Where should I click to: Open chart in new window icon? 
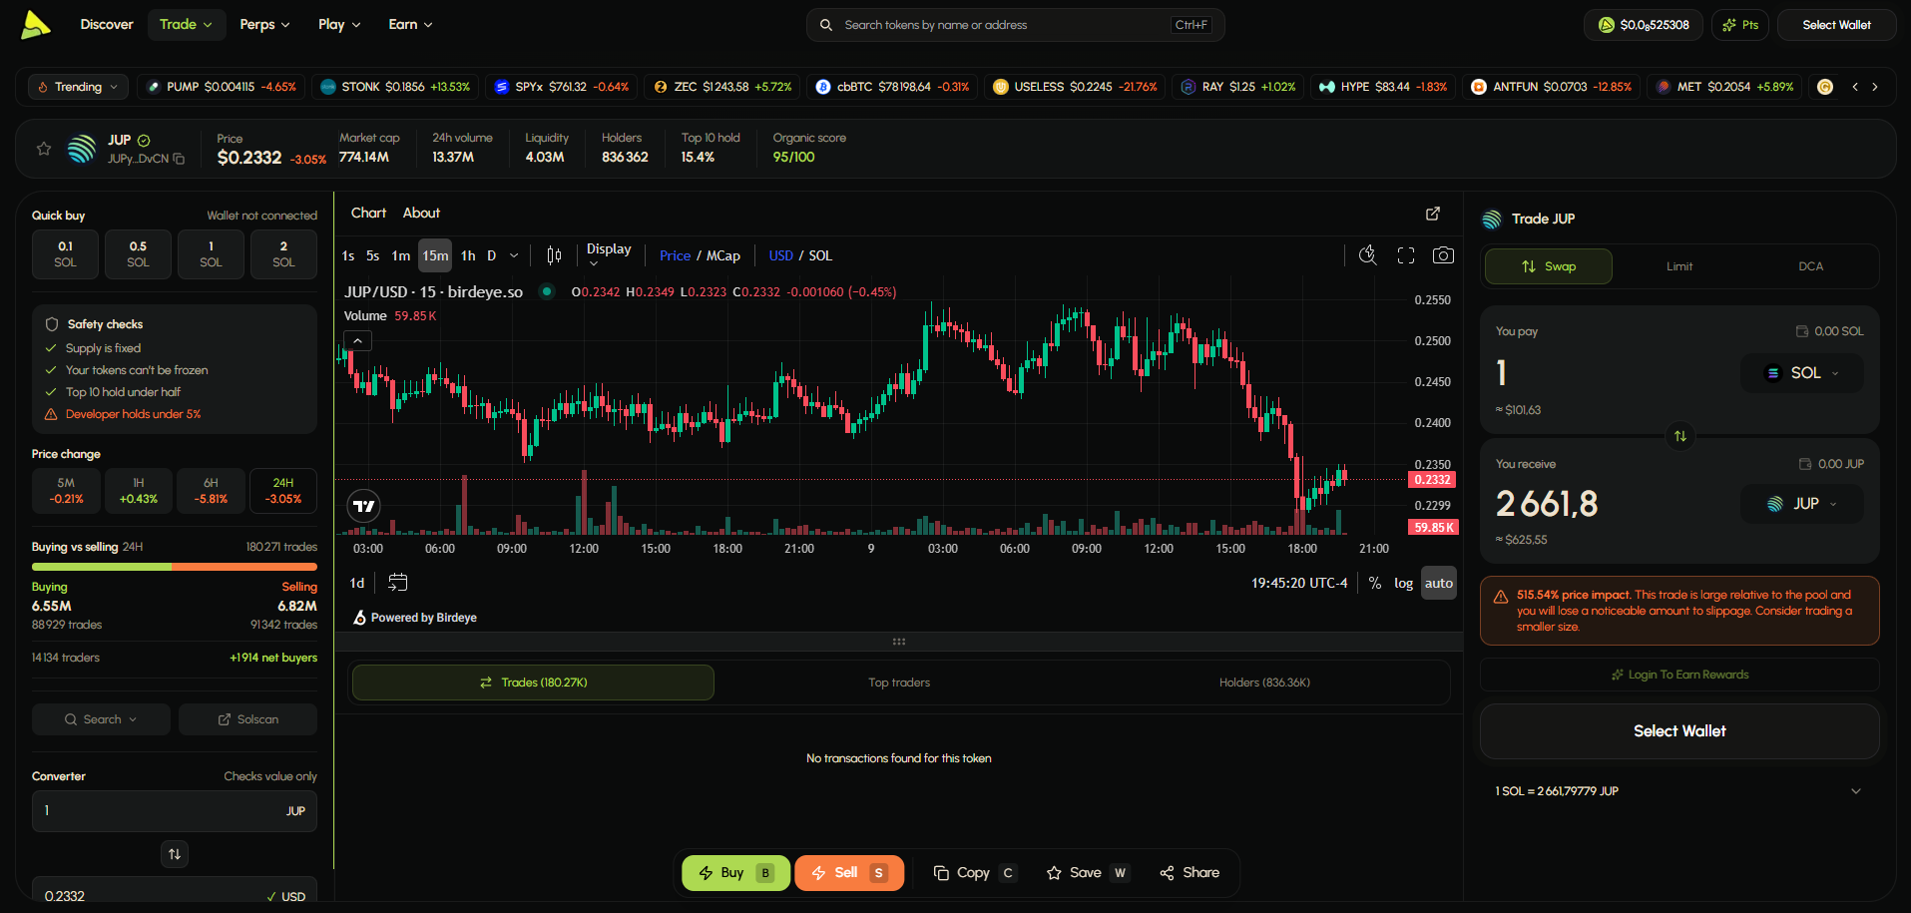click(1433, 214)
